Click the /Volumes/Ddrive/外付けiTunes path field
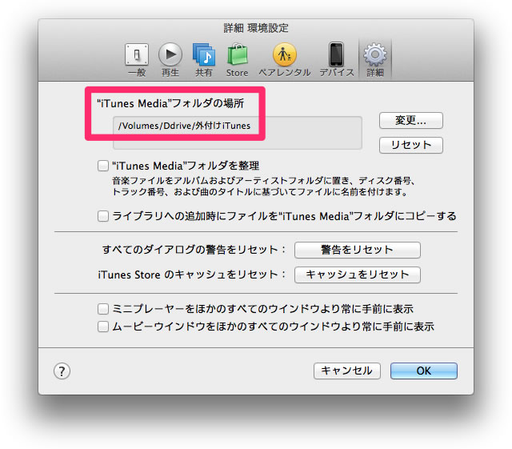Screen dimensions: 512x449 tap(238, 133)
